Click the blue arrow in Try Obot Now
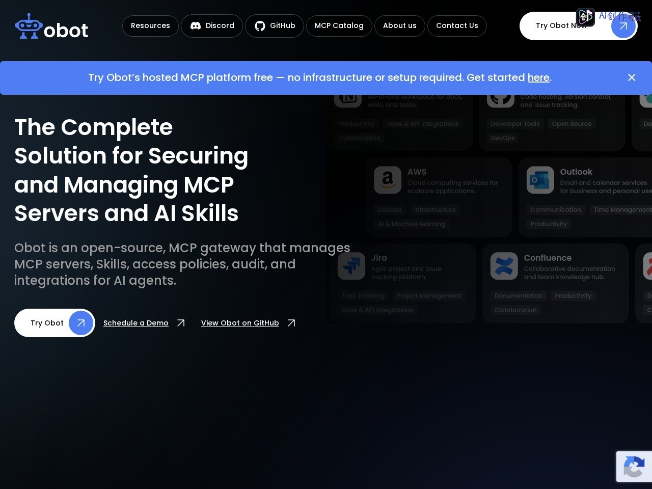 pos(623,26)
